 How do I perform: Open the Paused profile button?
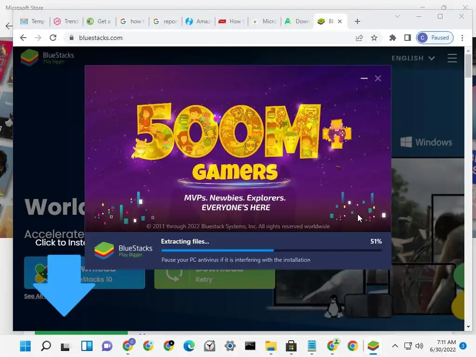(x=435, y=38)
